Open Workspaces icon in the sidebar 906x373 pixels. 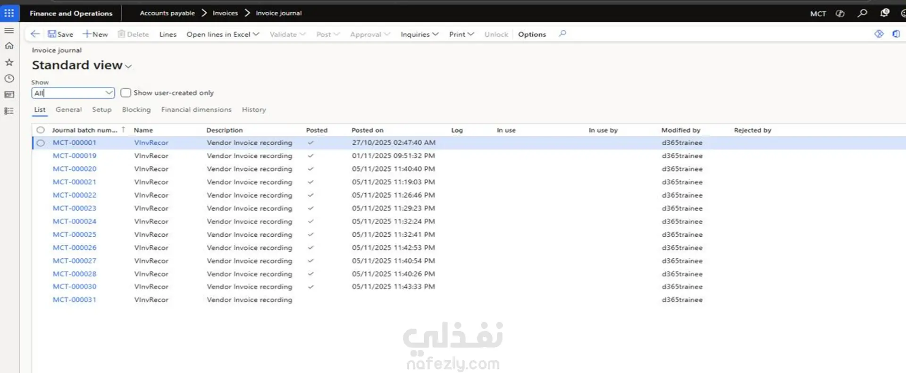point(9,95)
